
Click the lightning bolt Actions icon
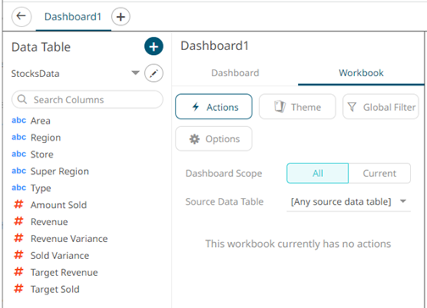196,107
